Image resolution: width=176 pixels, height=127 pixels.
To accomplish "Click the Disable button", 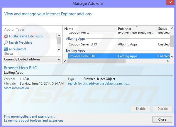I will tap(163, 109).
